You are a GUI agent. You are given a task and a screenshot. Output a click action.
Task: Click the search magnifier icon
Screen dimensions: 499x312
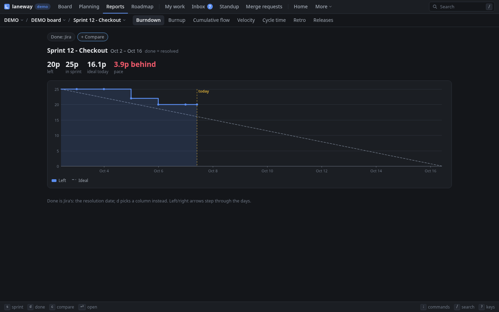click(x=435, y=7)
